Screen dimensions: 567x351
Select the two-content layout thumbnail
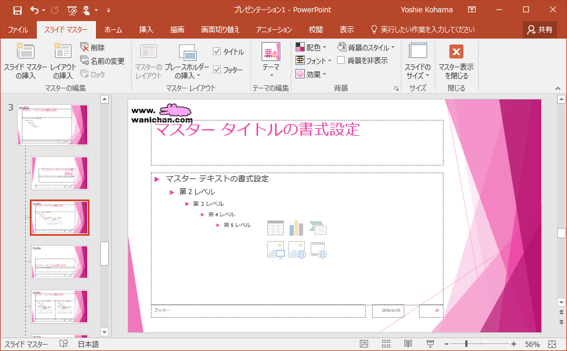pyautogui.click(x=60, y=307)
